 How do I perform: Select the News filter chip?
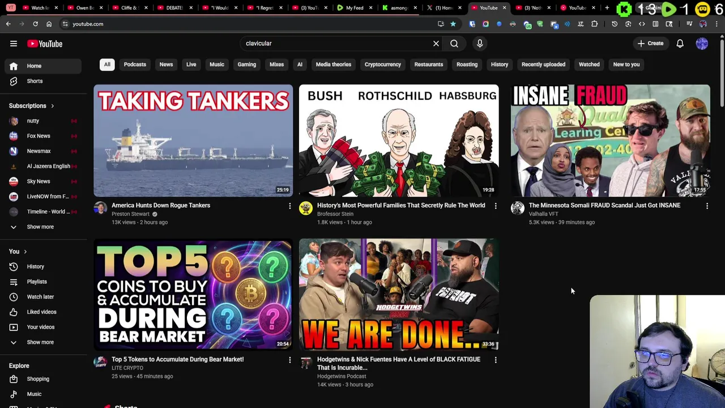tap(166, 65)
